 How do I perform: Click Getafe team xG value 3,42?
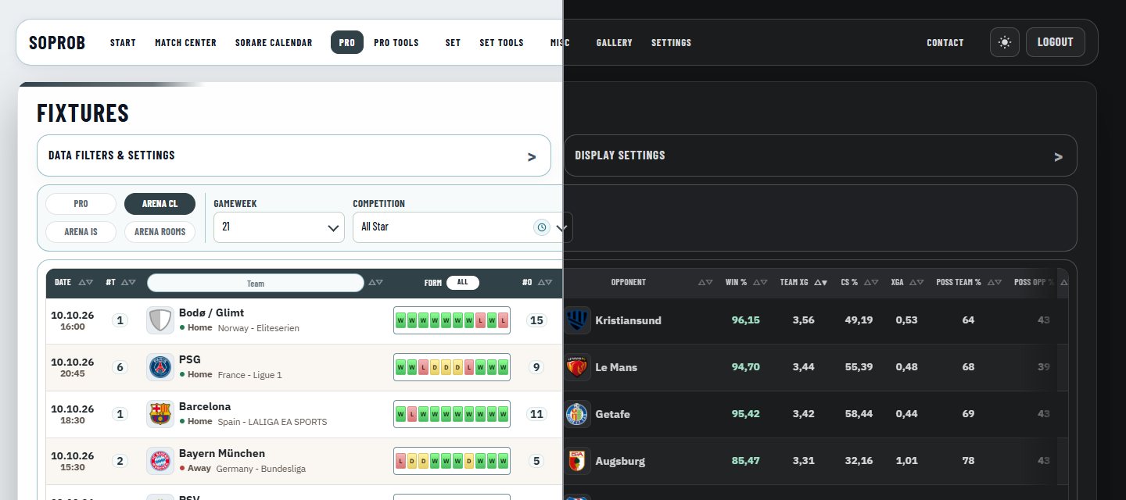(x=803, y=414)
